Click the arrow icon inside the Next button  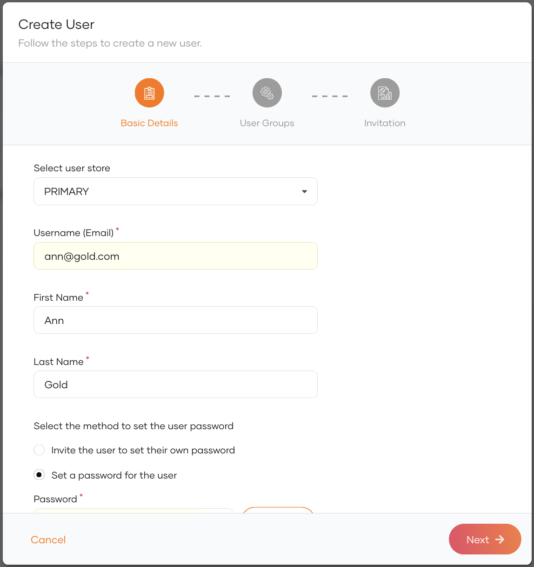tap(501, 539)
